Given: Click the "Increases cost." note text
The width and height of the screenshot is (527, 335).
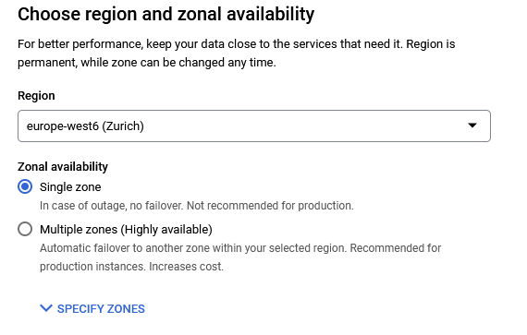Looking at the screenshot, I should click(186, 267).
